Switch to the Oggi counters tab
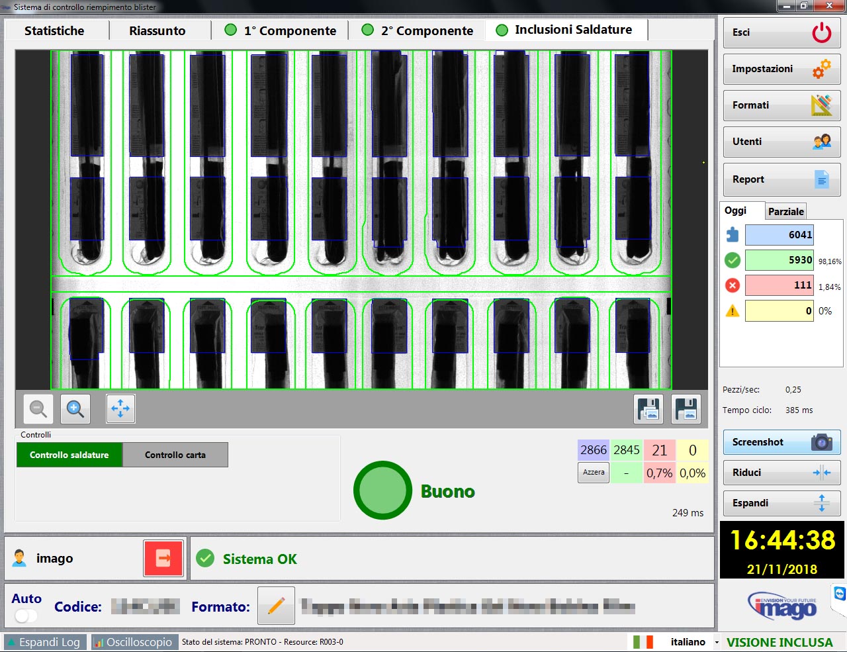 coord(742,210)
